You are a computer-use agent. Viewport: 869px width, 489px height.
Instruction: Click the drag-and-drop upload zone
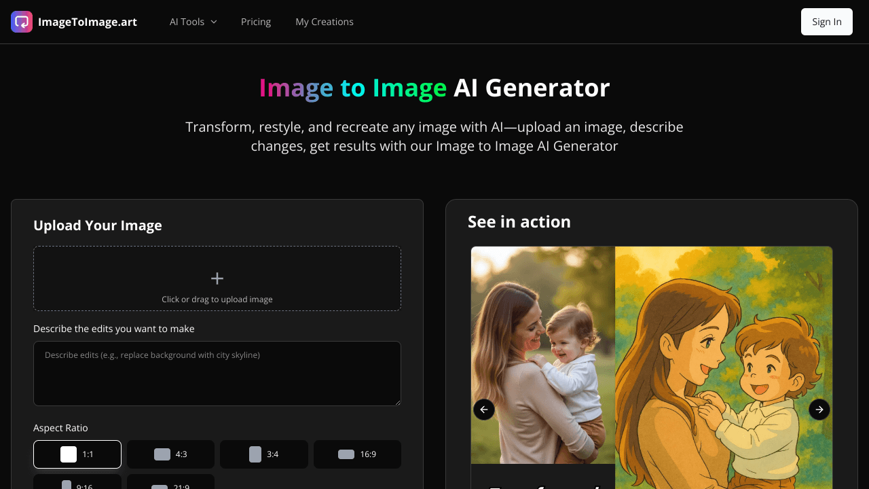coord(217,278)
